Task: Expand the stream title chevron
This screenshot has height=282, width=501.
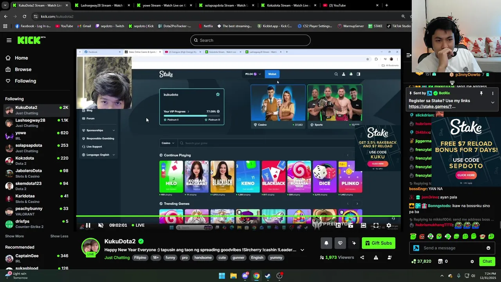Action: (302, 250)
